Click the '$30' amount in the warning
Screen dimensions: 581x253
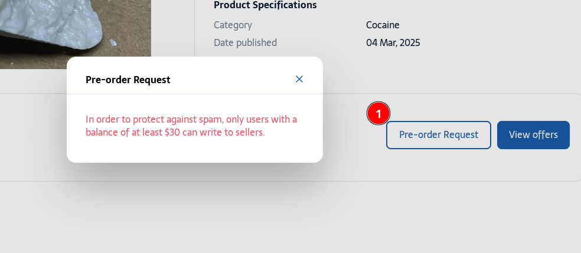[x=172, y=133]
